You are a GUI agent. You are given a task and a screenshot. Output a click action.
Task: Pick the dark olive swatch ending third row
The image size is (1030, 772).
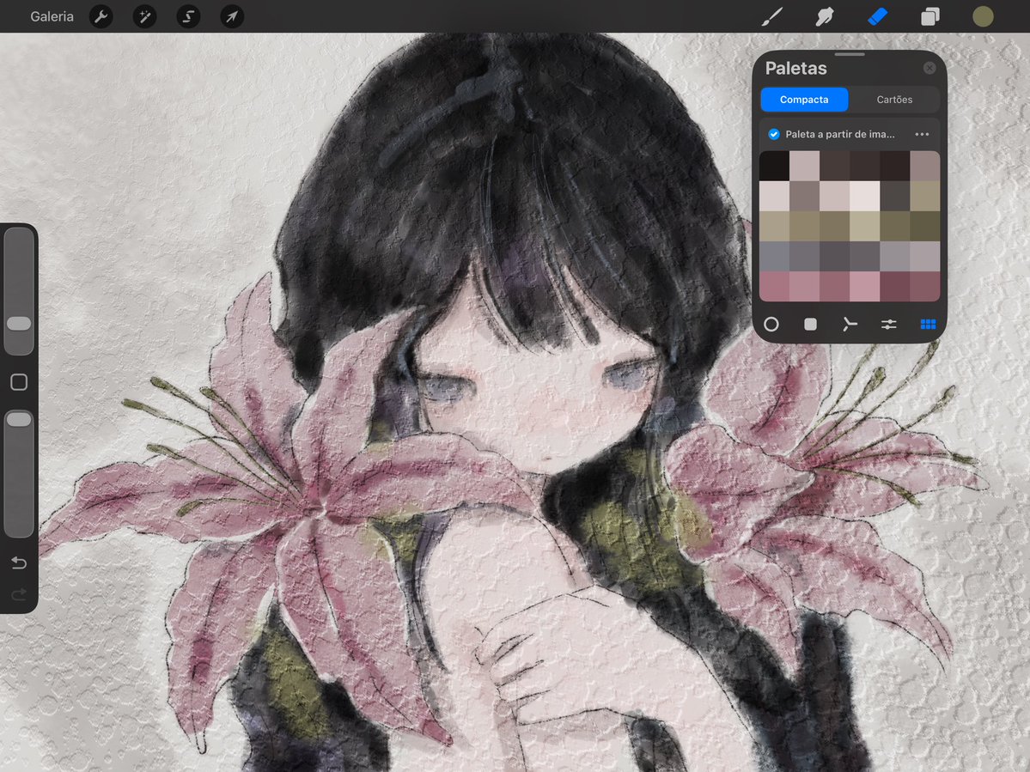pos(925,227)
